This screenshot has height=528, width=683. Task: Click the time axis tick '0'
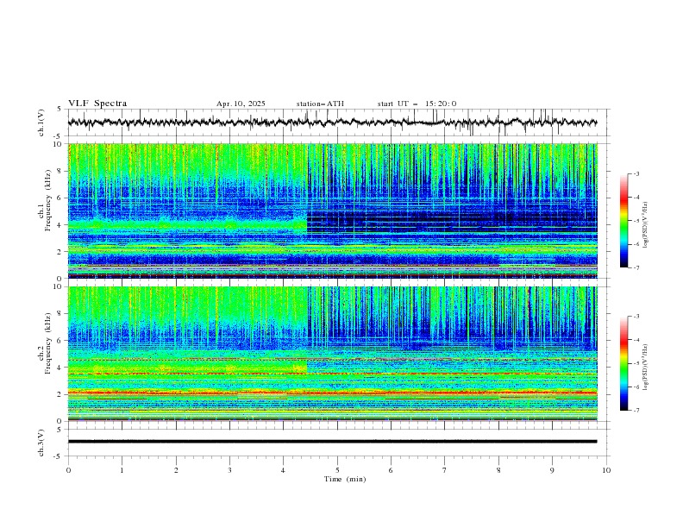coord(68,470)
